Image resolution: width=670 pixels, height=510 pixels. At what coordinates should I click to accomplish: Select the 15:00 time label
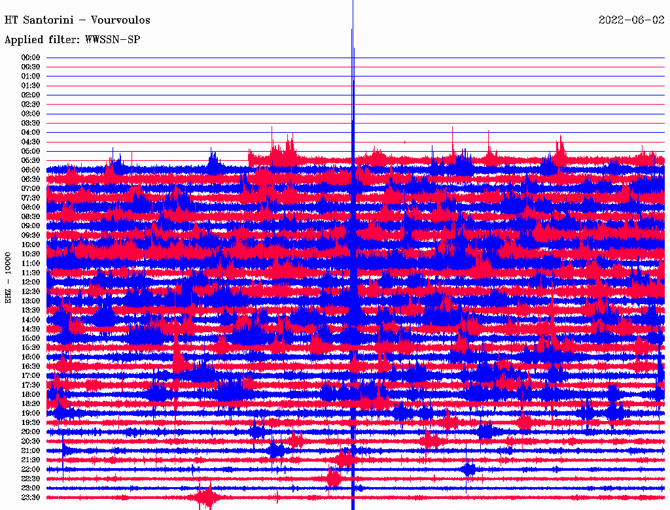(31, 338)
